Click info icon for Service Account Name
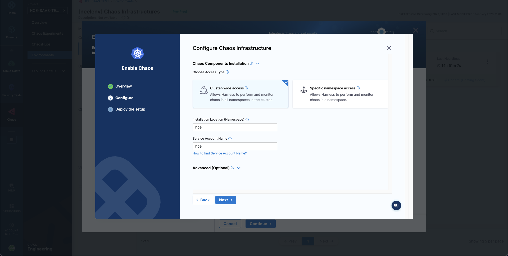The height and width of the screenshot is (256, 508). (x=230, y=139)
